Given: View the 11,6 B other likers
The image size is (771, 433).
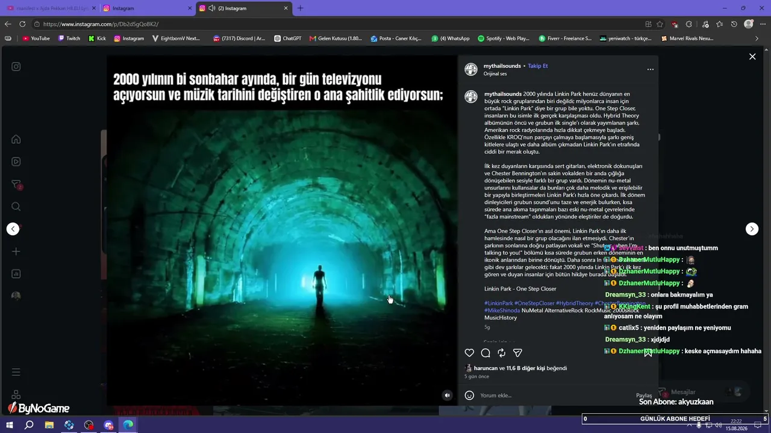Looking at the screenshot, I should (x=525, y=368).
